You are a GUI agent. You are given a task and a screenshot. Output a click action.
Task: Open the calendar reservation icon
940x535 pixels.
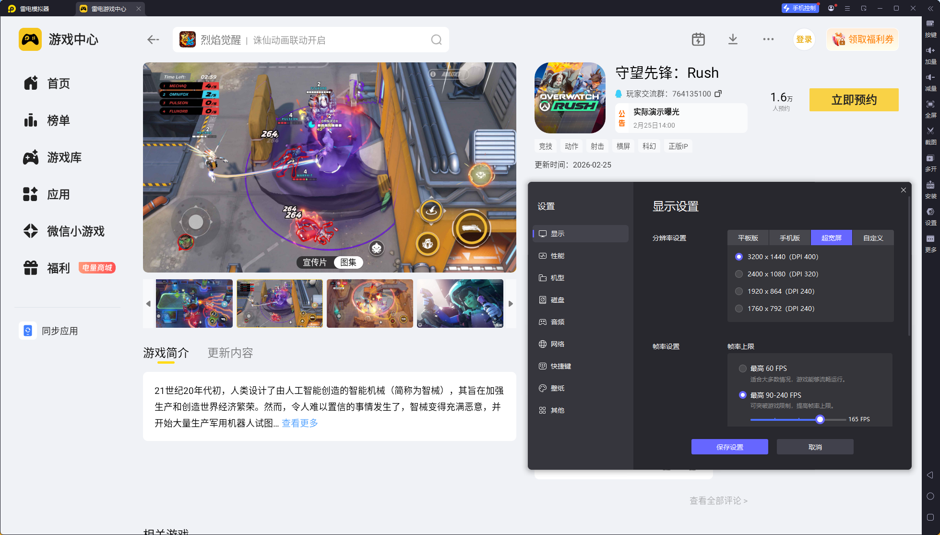(x=698, y=39)
